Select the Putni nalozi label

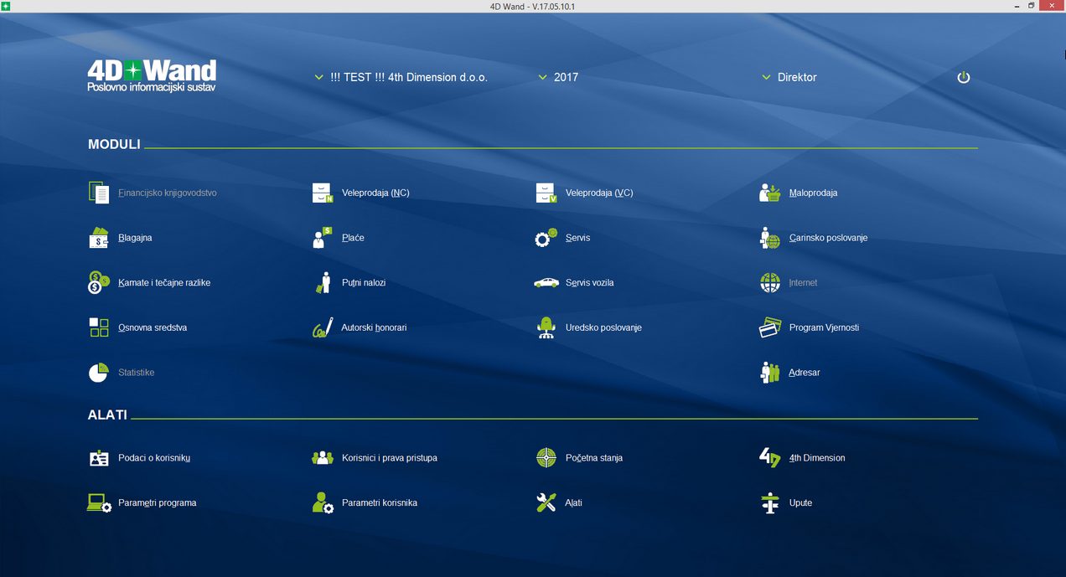(x=364, y=283)
